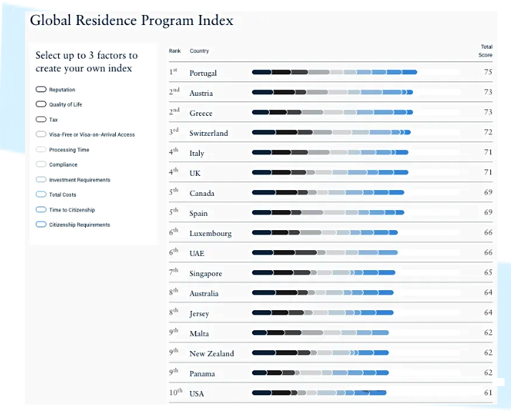Image resolution: width=511 pixels, height=411 pixels.
Task: Click USA's total score 61
Action: [488, 393]
